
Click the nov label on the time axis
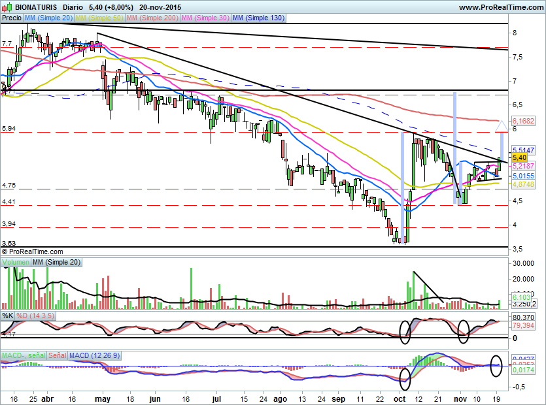tap(460, 398)
